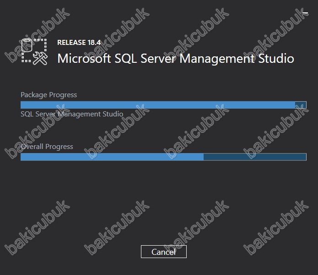Click the Cancel button
The width and height of the screenshot is (318, 275).
pyautogui.click(x=164, y=252)
